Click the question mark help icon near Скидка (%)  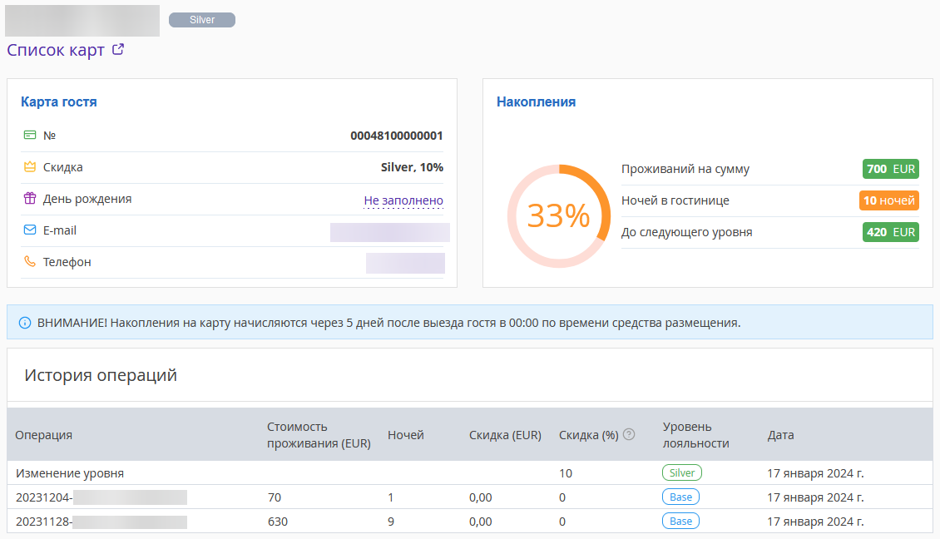pyautogui.click(x=629, y=435)
